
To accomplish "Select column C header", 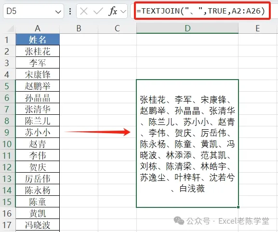I will coord(117,28).
